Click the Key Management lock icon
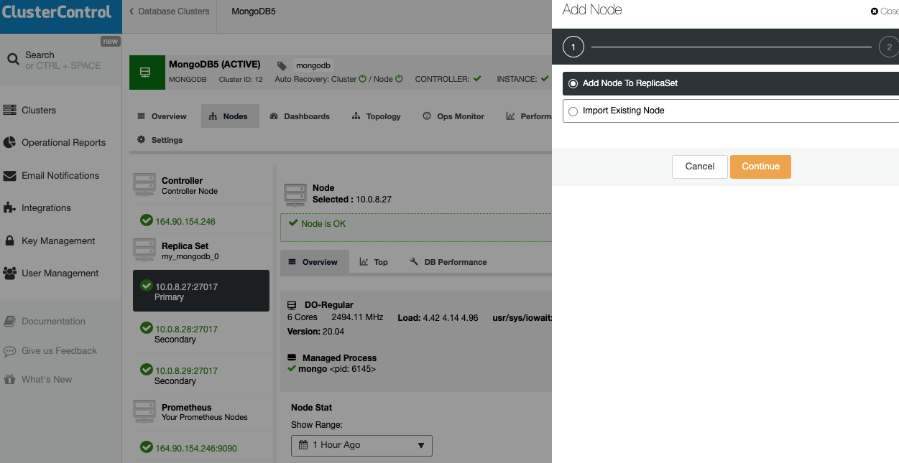 pos(9,241)
